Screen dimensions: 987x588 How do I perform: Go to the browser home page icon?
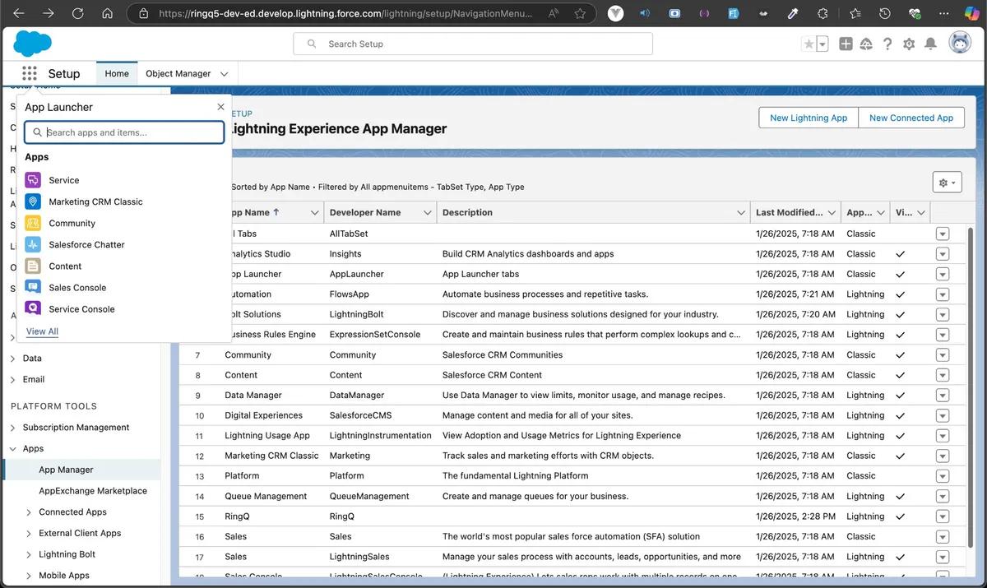tap(107, 13)
